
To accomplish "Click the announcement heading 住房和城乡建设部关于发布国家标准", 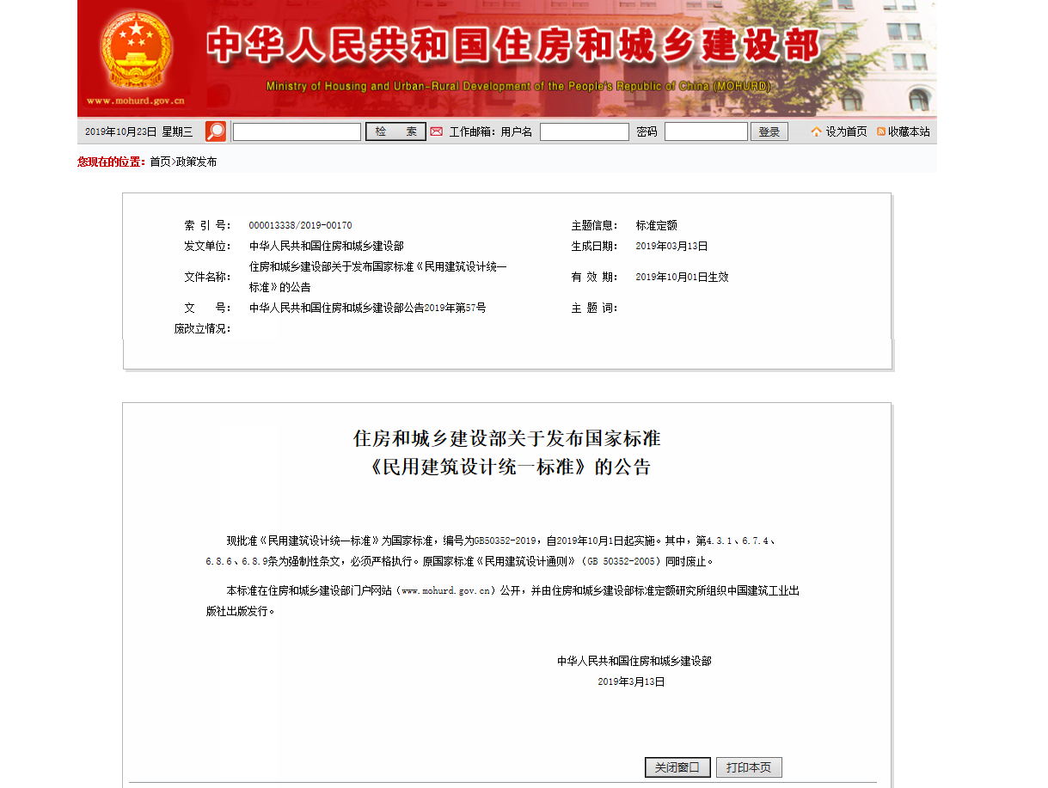I will (506, 438).
